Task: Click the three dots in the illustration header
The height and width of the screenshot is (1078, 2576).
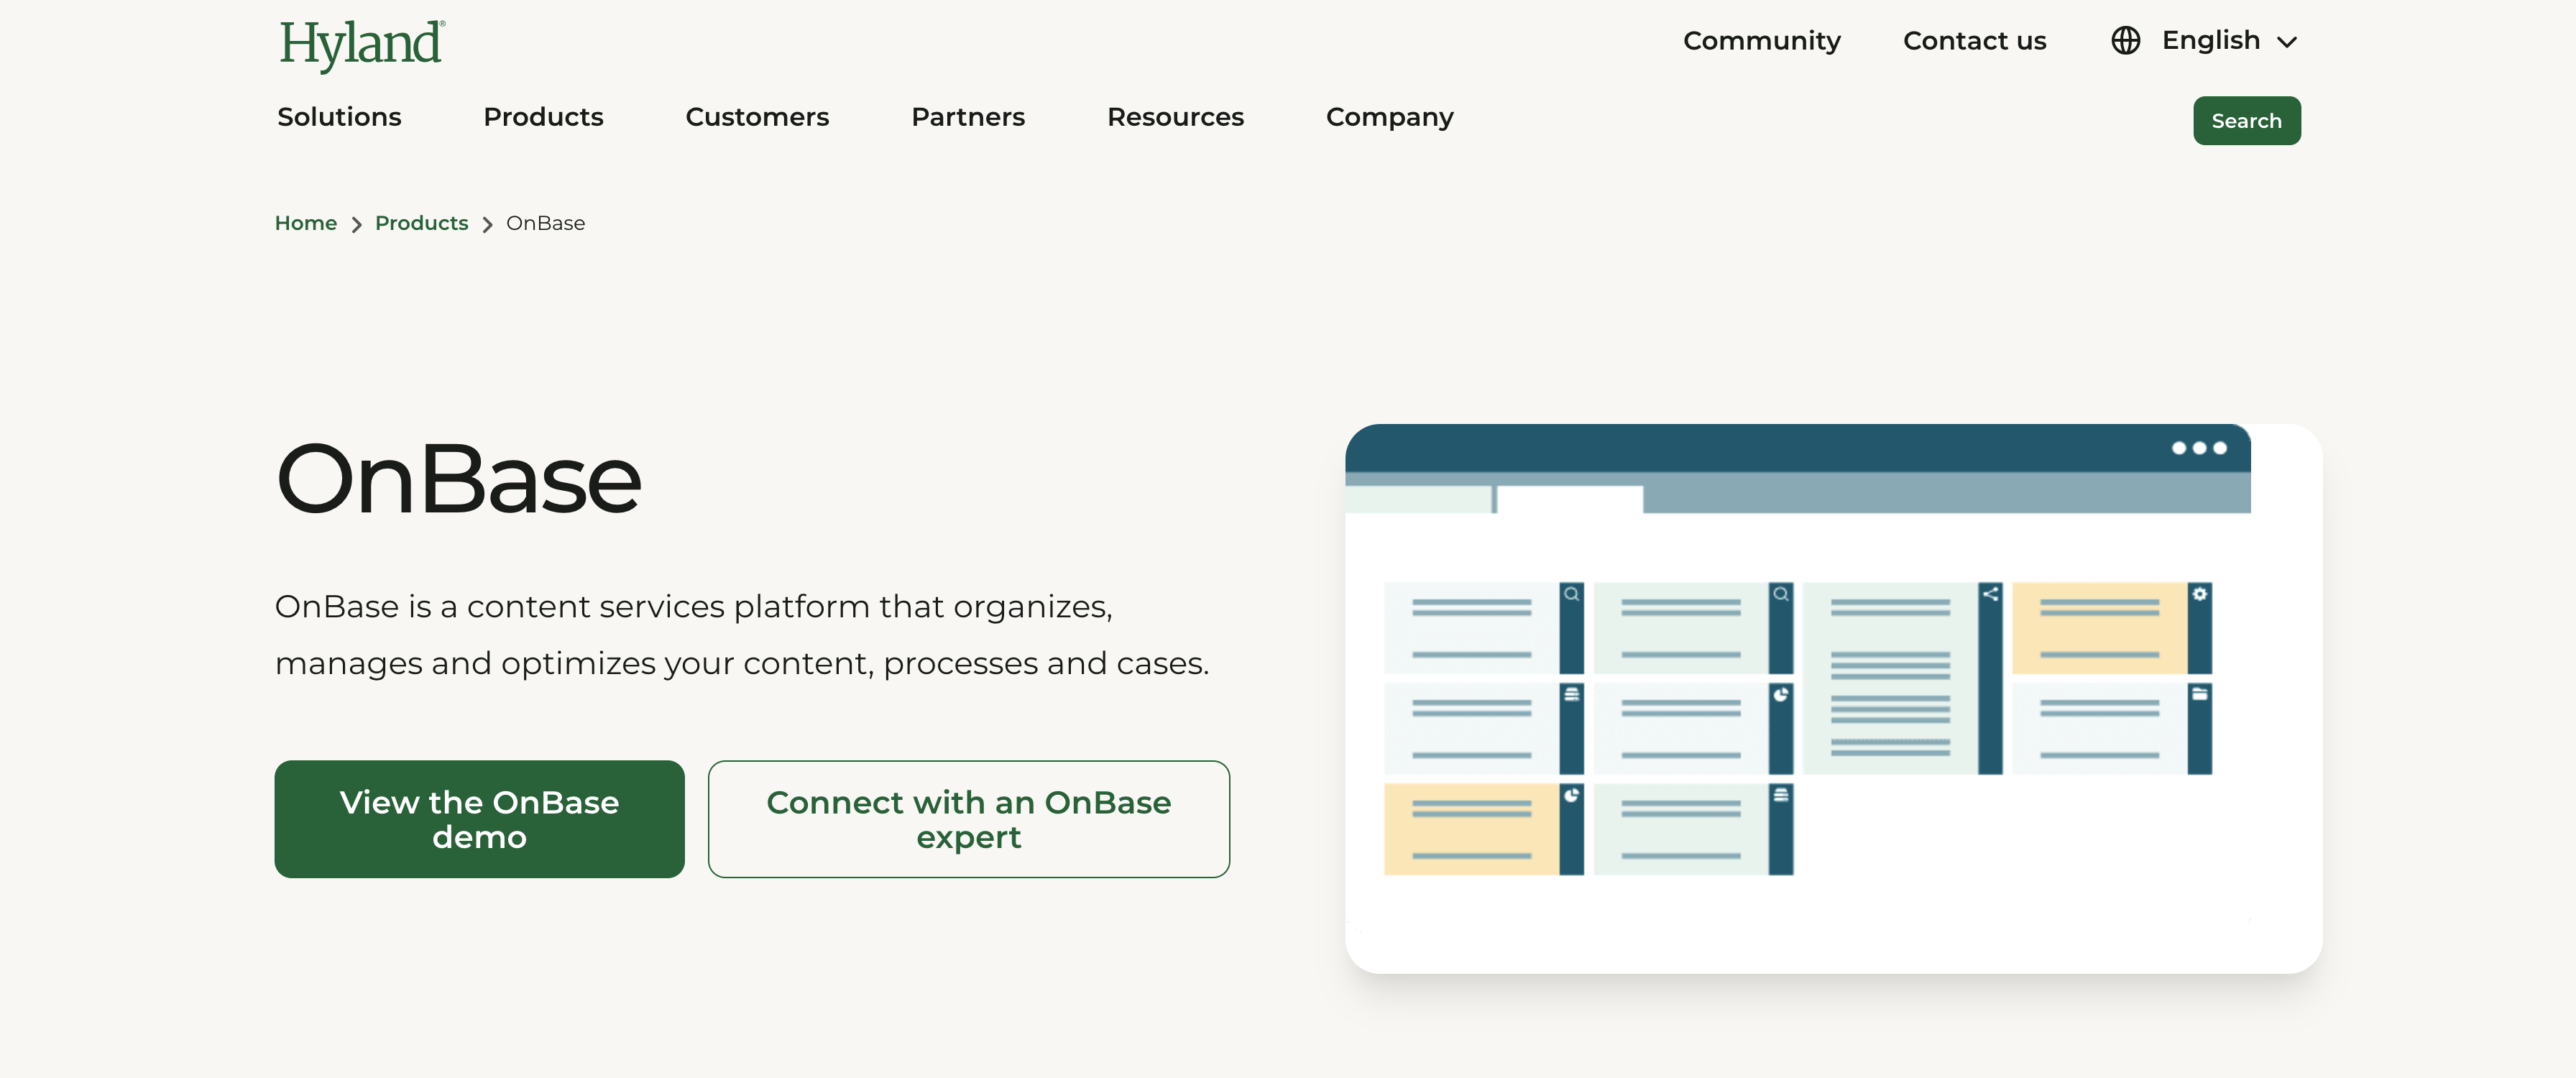Action: click(x=2198, y=448)
